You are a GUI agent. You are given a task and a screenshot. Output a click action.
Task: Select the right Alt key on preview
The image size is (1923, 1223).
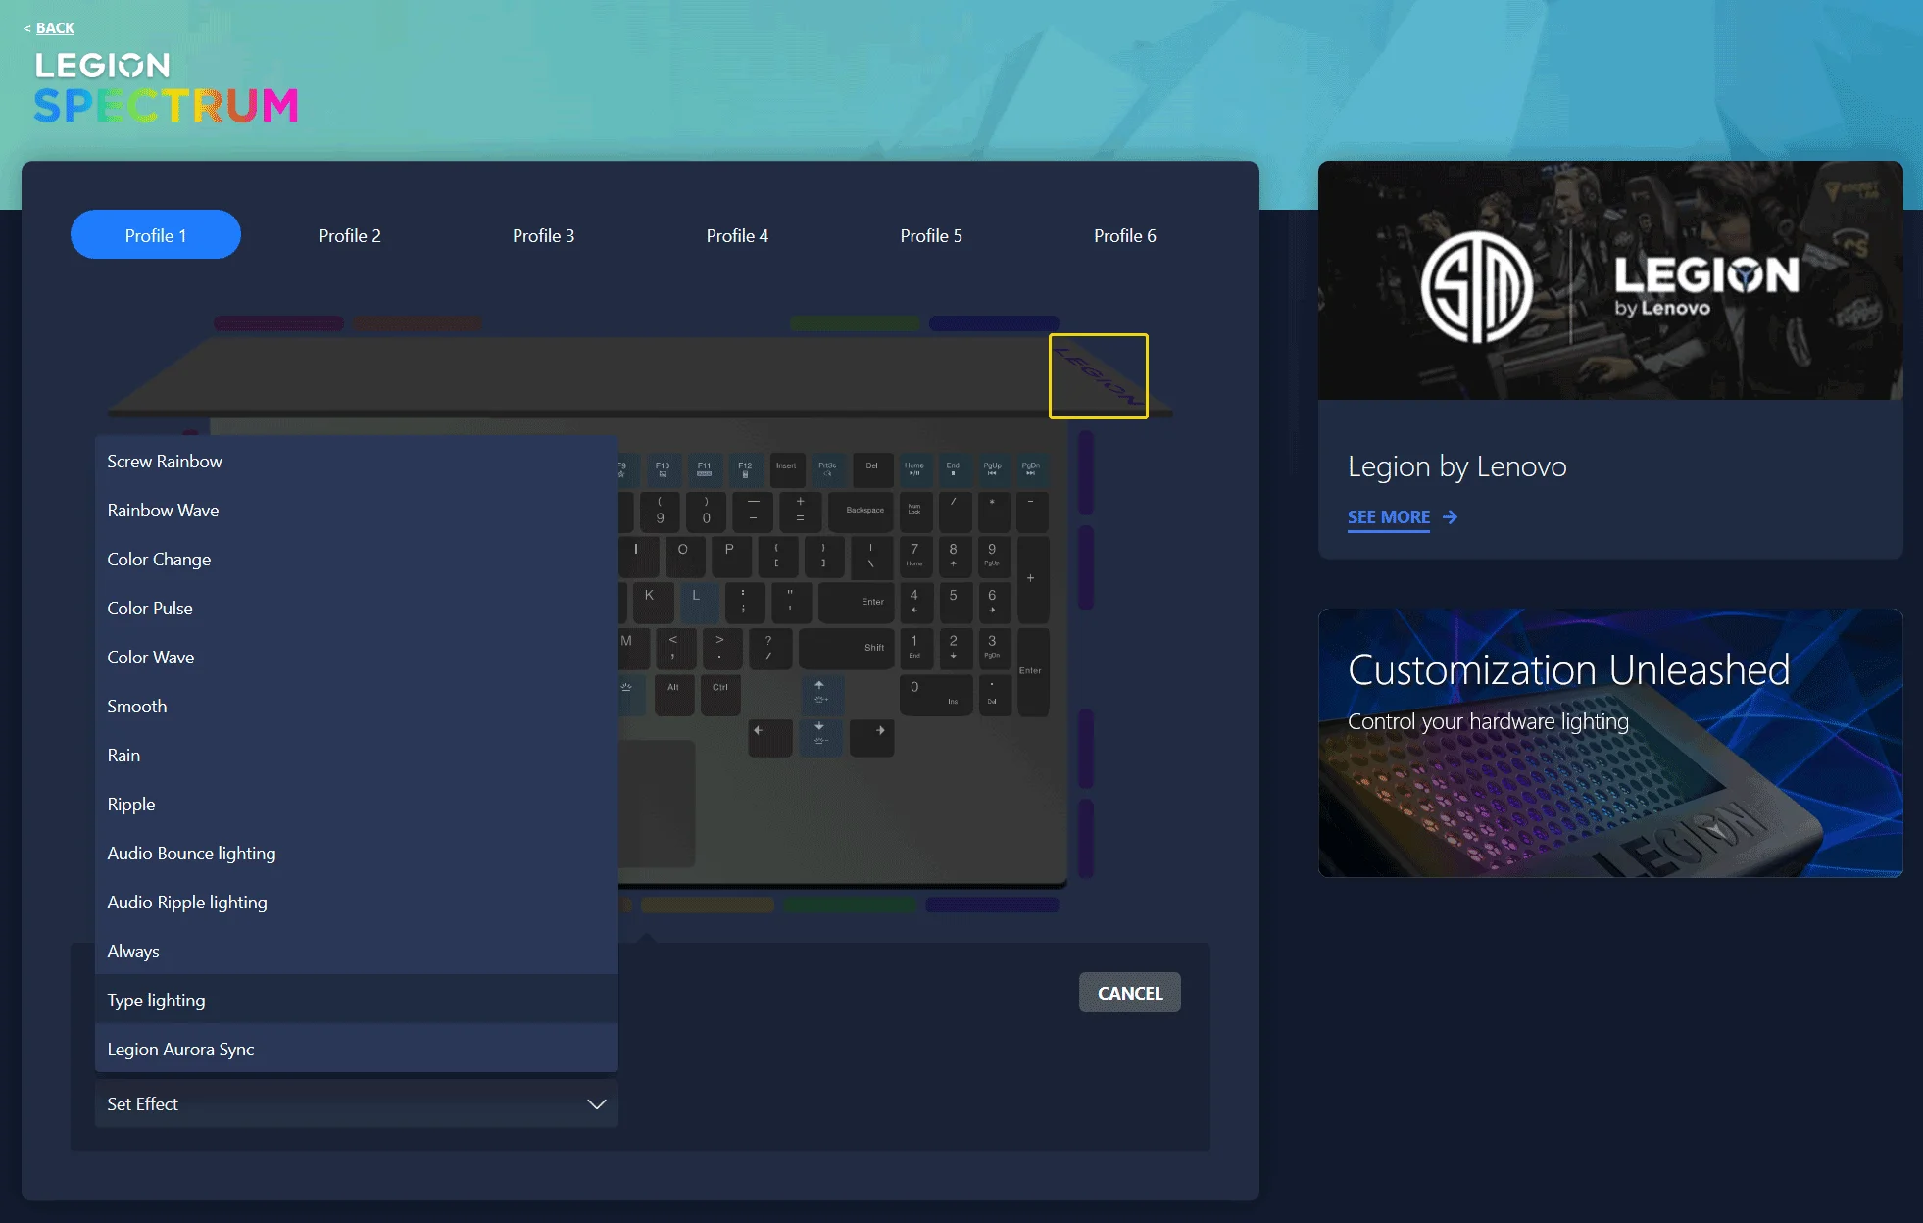click(x=674, y=694)
